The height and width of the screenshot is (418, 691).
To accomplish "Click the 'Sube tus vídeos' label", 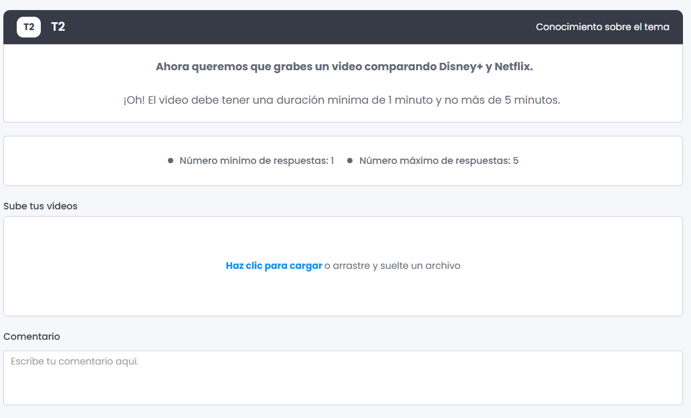I will click(x=41, y=206).
